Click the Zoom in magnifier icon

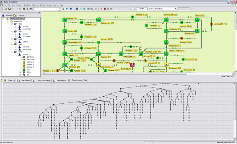pos(88,9)
